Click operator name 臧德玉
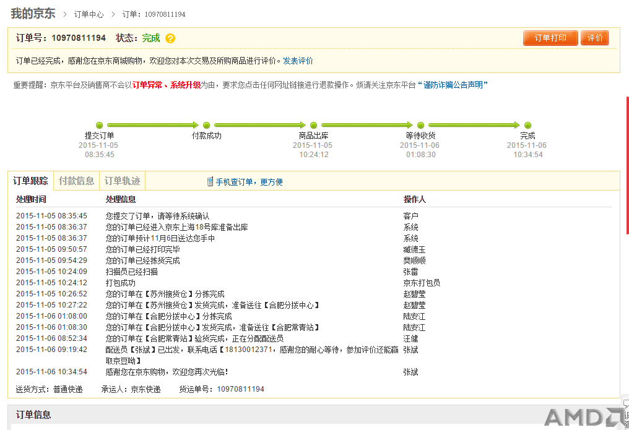This screenshot has width=629, height=430. tap(414, 250)
